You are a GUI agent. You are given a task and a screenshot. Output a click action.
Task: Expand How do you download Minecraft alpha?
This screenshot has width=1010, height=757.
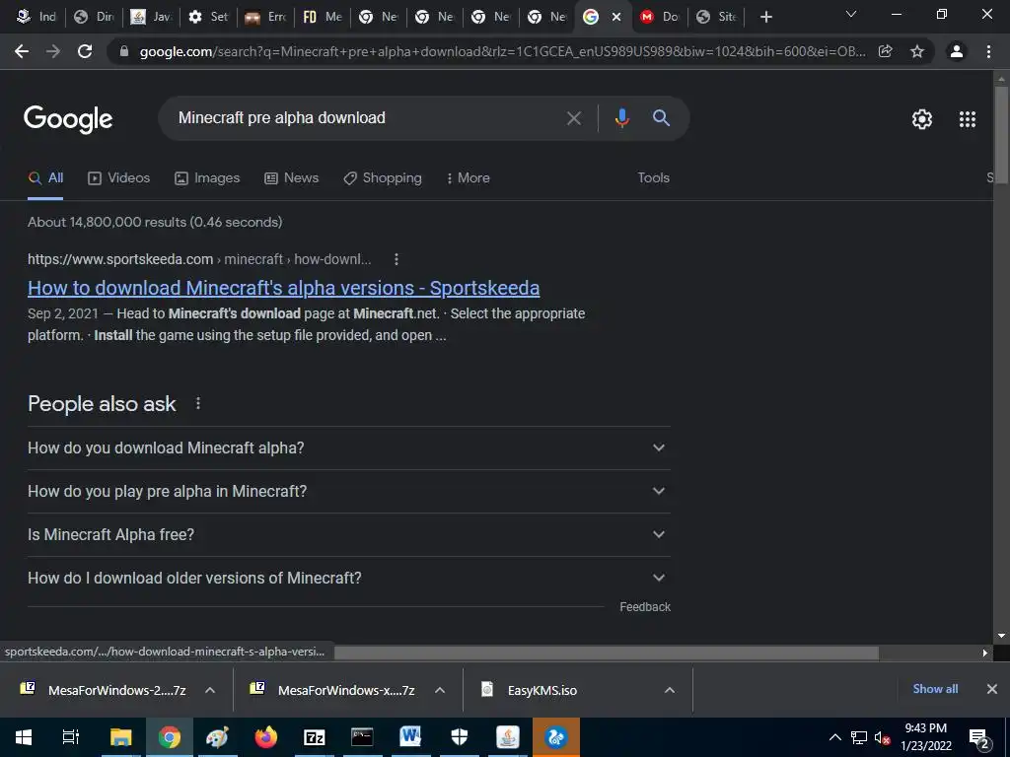coord(348,448)
